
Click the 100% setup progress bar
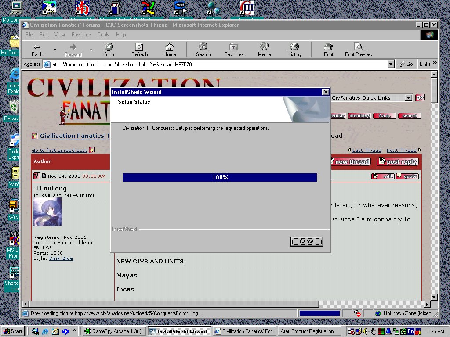coord(220,177)
